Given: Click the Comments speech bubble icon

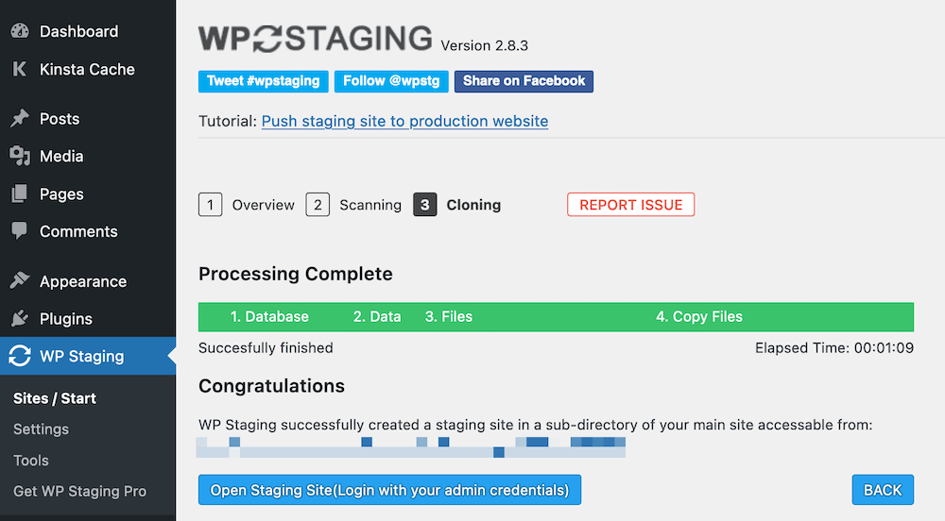Looking at the screenshot, I should [20, 231].
